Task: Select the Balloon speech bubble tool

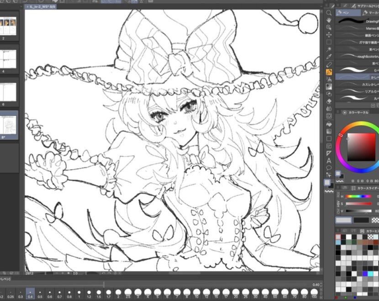Action: tap(329, 167)
